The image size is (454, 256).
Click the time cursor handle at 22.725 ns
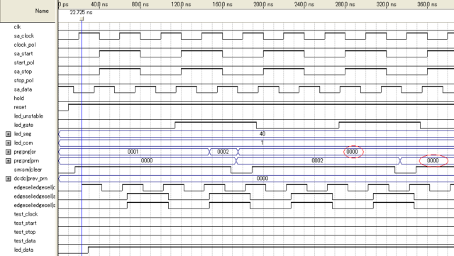82,19
